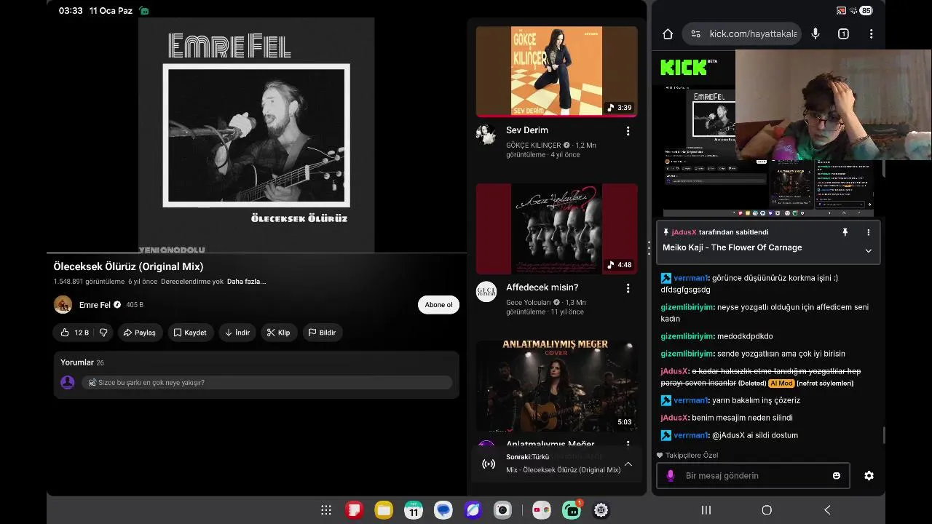Collapse pinned message chevron
Screen dimensions: 932x524
pyautogui.click(x=868, y=250)
